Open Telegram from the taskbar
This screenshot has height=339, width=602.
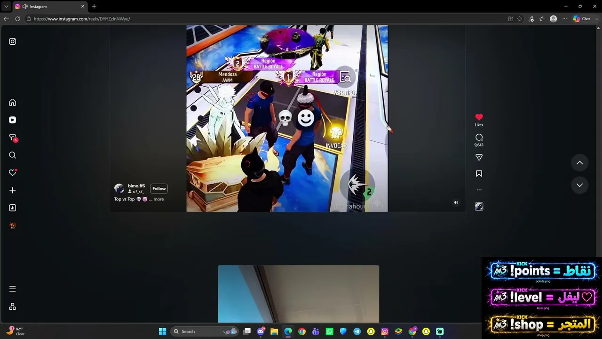(357, 331)
